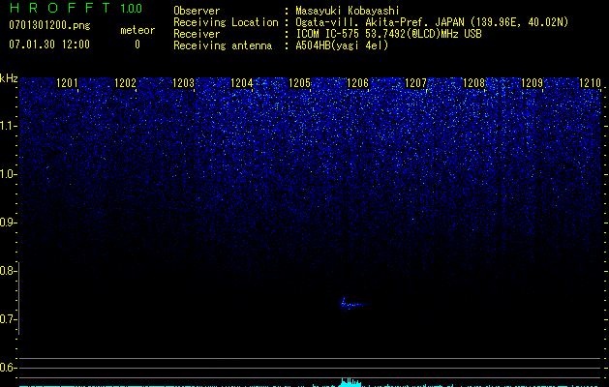Click the 1204 time marker

point(241,83)
